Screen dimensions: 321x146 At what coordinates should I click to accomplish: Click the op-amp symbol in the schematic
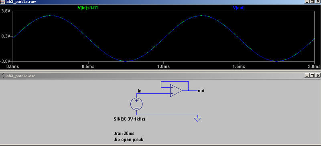coord(176,90)
